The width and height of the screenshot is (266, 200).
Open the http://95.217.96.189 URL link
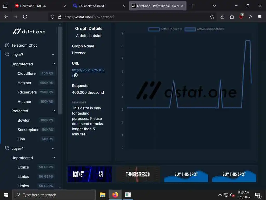point(88,70)
